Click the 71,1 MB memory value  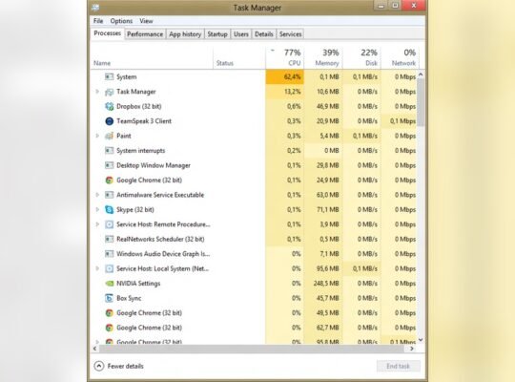tap(327, 209)
